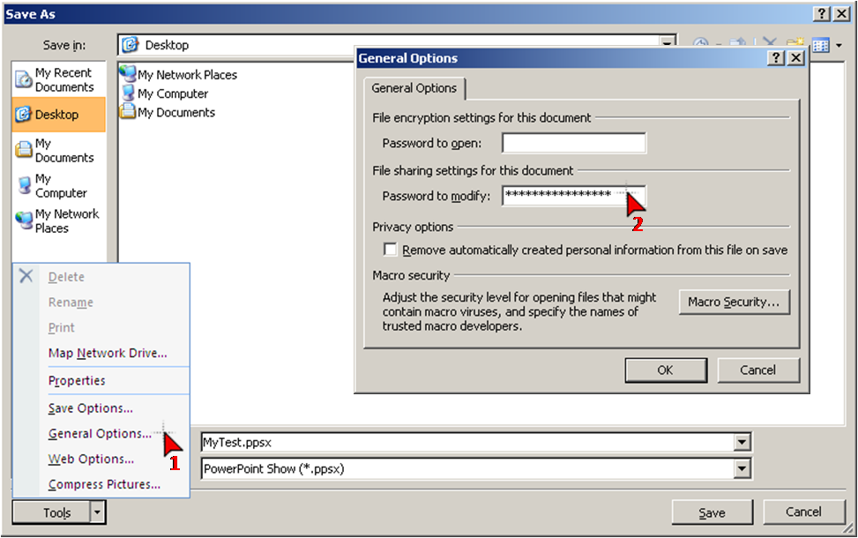
Task: Open My Network Places in the left places bar
Action: 58,221
